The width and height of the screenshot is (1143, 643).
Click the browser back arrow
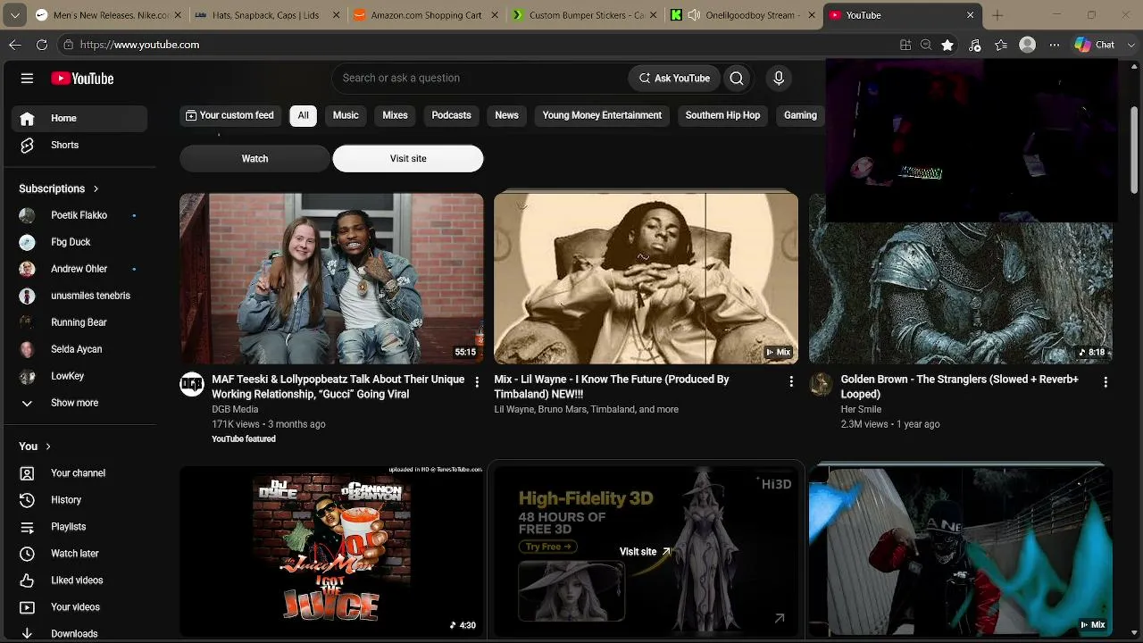coord(15,45)
